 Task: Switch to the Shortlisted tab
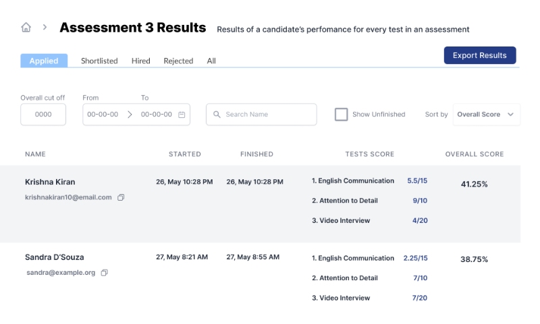[x=99, y=61]
